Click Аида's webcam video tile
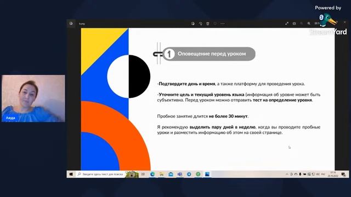 click(33, 99)
